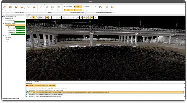
Task: Open the grouped shapes viewport dropdown
Action: (41, 17)
